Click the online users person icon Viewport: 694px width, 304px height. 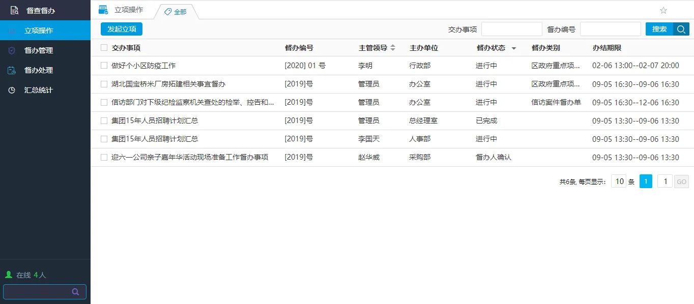coord(9,275)
